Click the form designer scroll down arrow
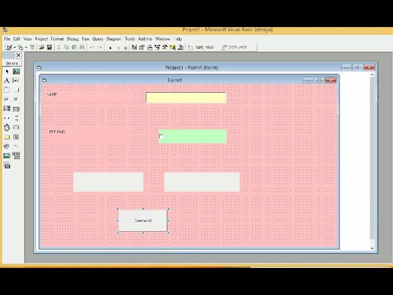Viewport: 393px width, 295px height. click(372, 248)
